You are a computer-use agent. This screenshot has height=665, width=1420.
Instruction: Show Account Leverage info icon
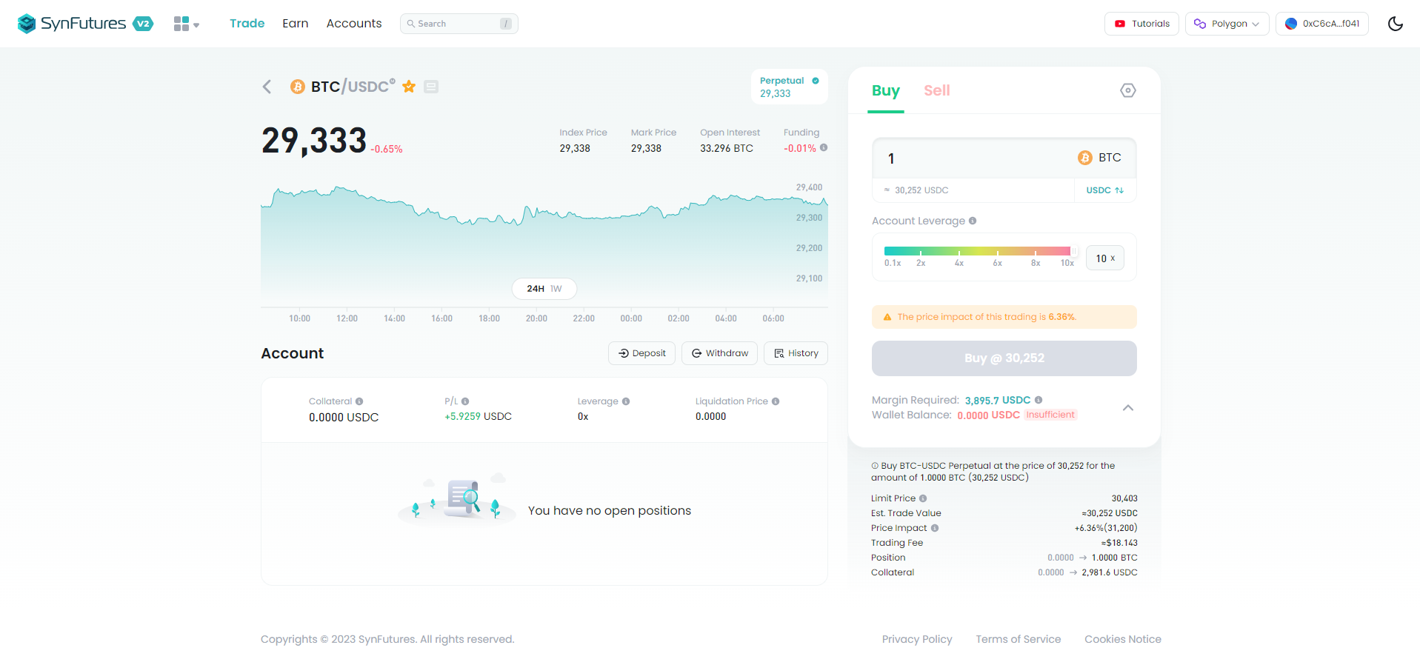pyautogui.click(x=973, y=221)
